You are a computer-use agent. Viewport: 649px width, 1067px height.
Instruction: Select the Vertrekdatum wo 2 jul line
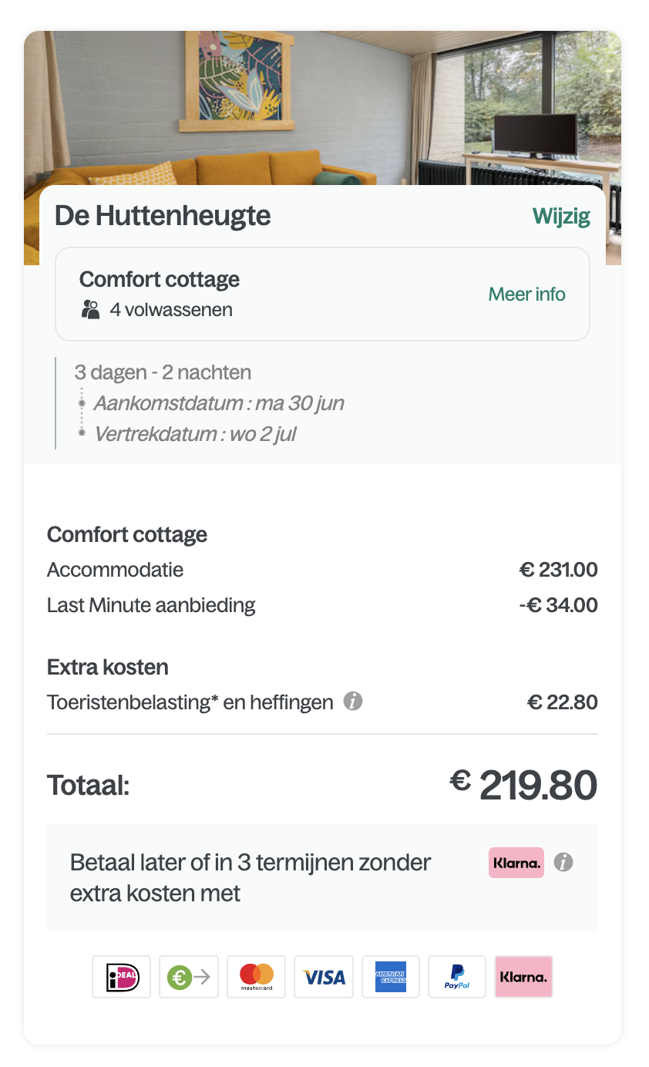(x=195, y=433)
